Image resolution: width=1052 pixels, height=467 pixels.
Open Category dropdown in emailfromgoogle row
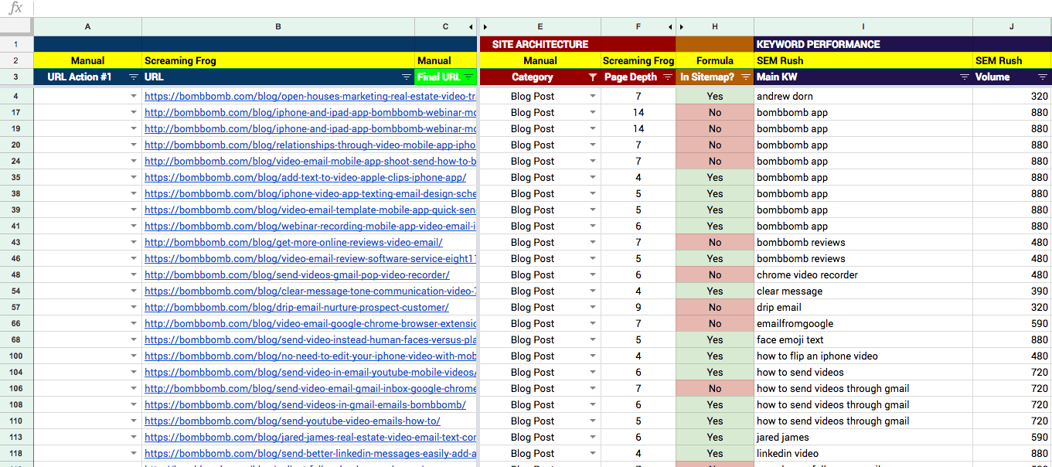(593, 324)
